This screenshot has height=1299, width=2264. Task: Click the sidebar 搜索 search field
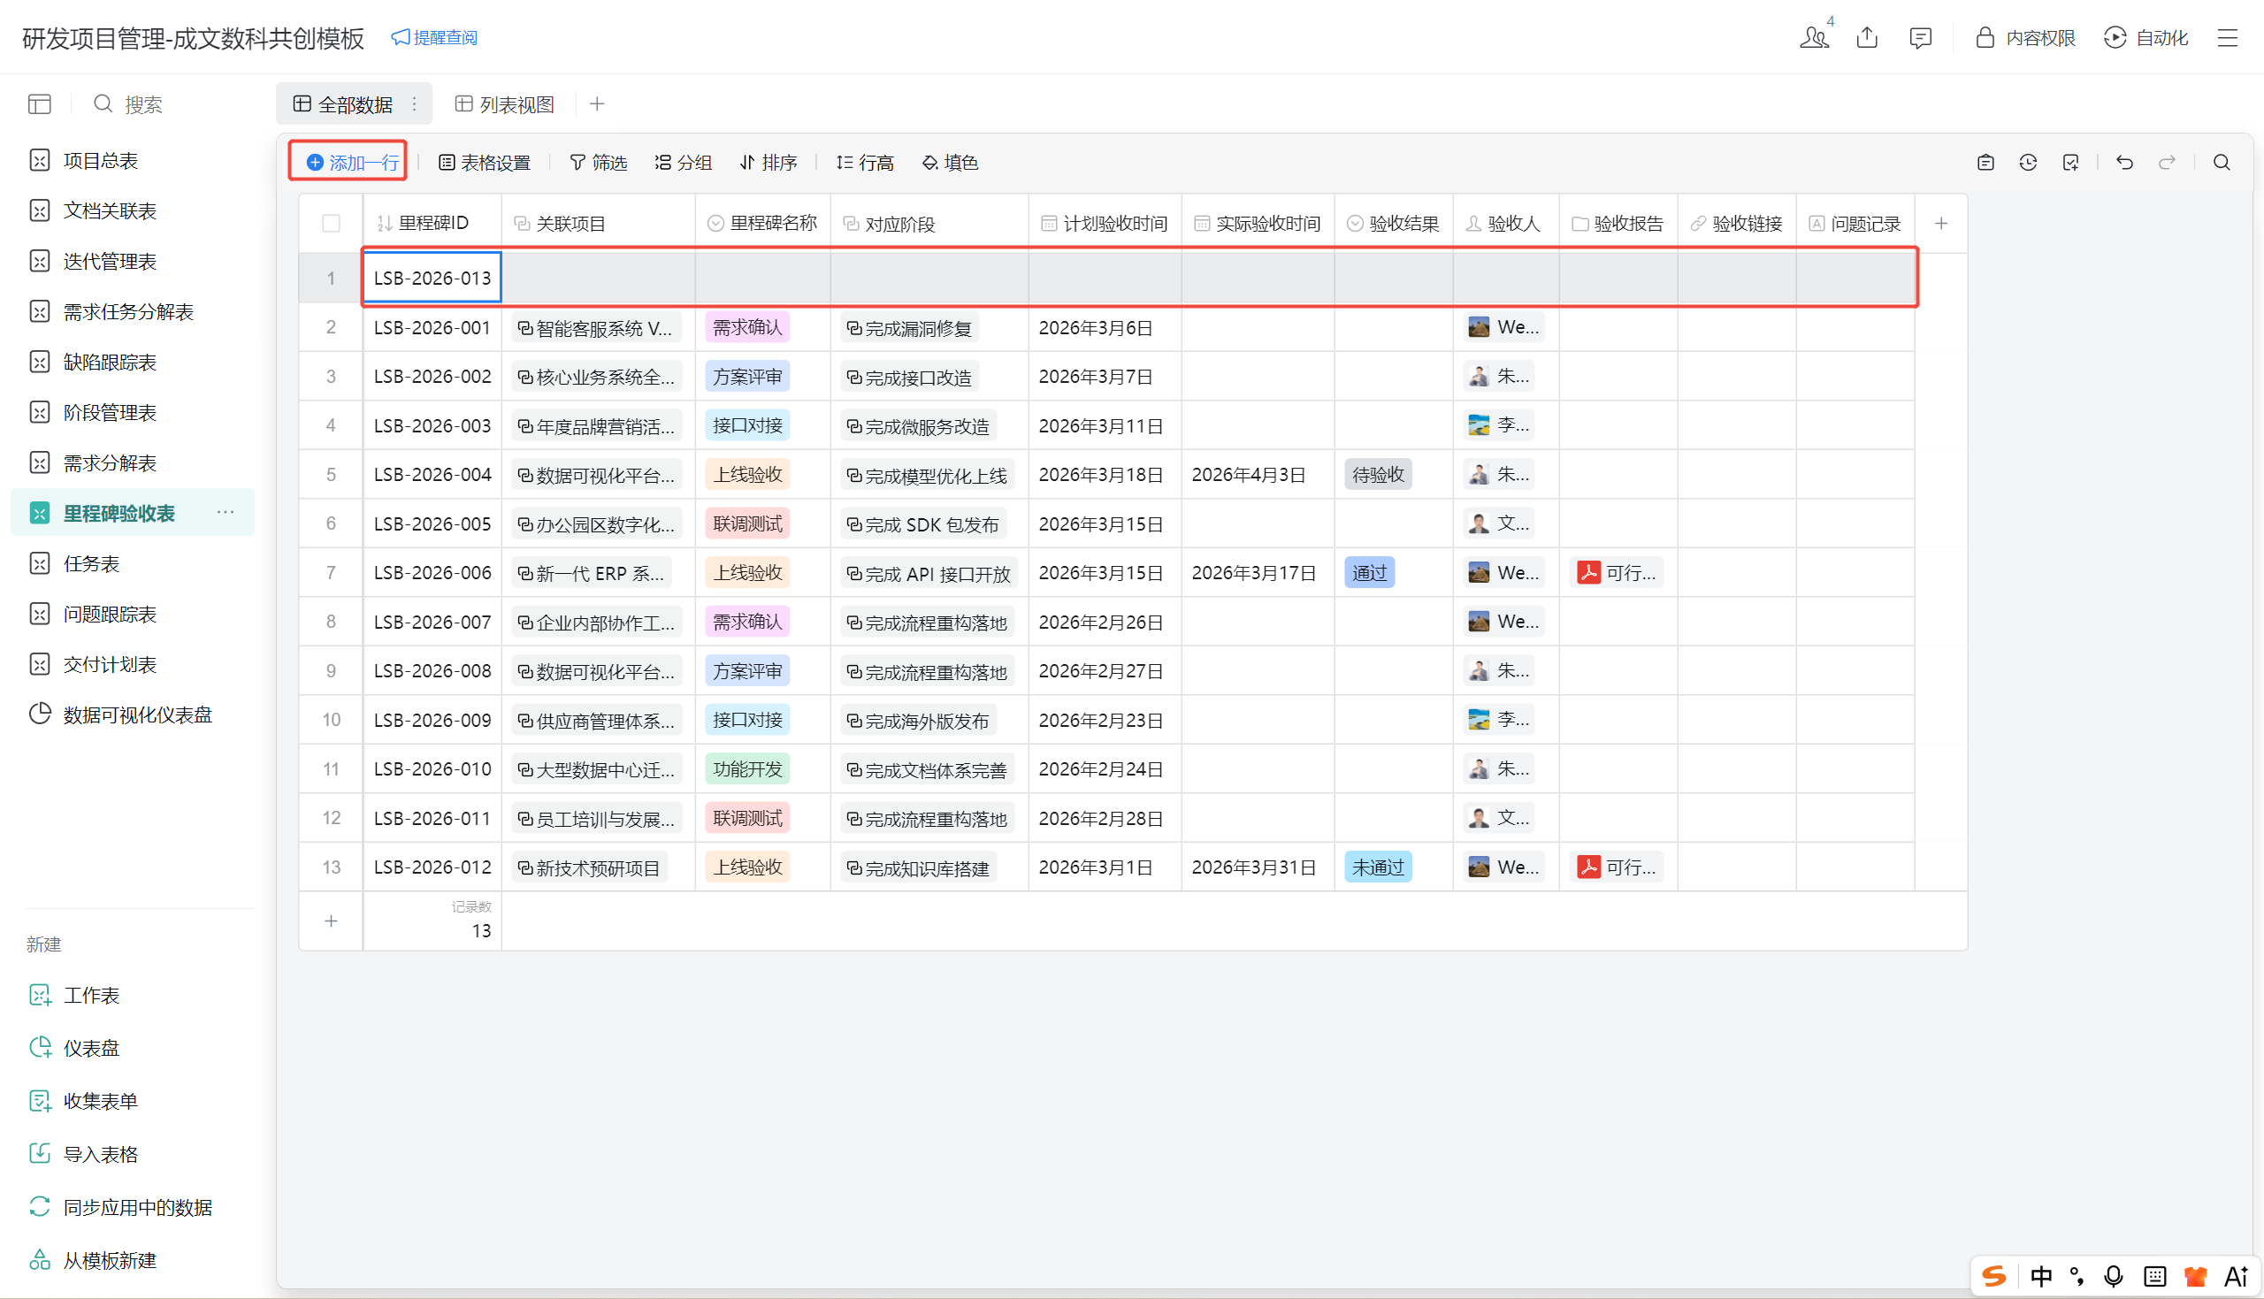click(142, 104)
